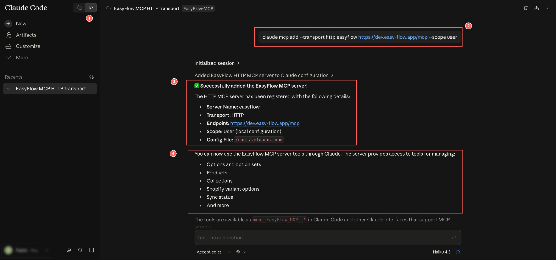Click the 'Server Name: easyflow' line
Screen dimensions: 556x260
tap(233, 107)
